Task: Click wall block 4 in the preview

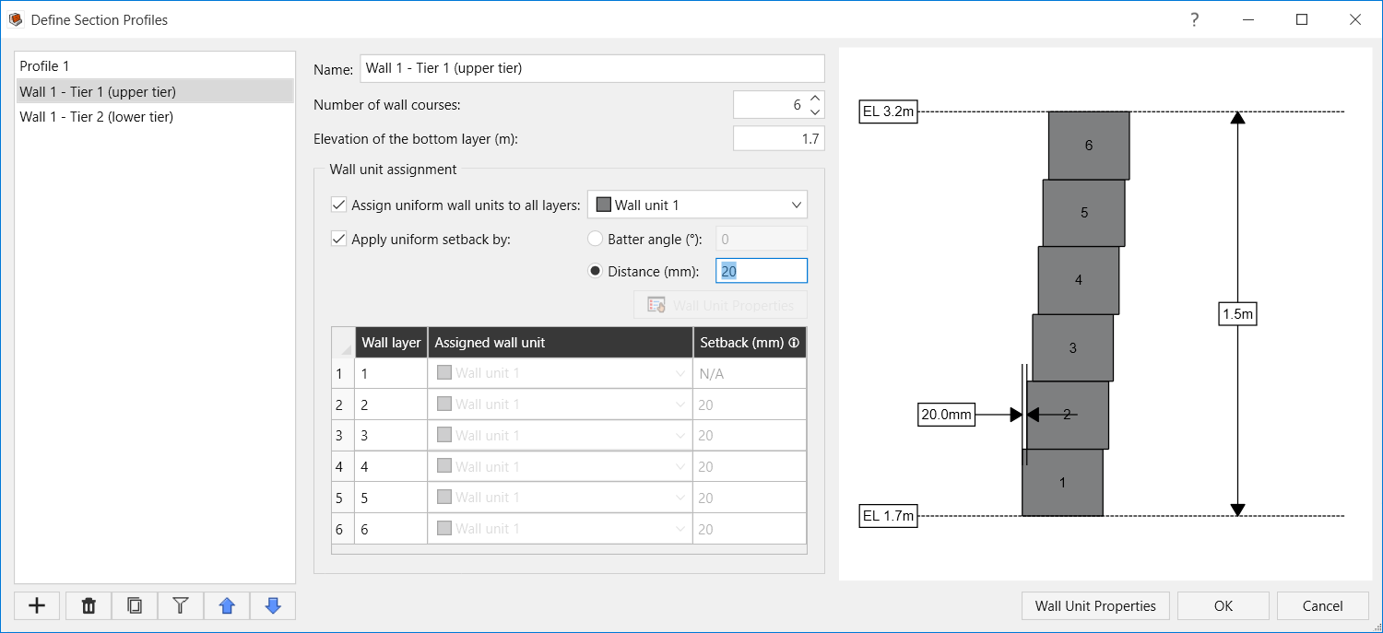Action: tap(1079, 280)
